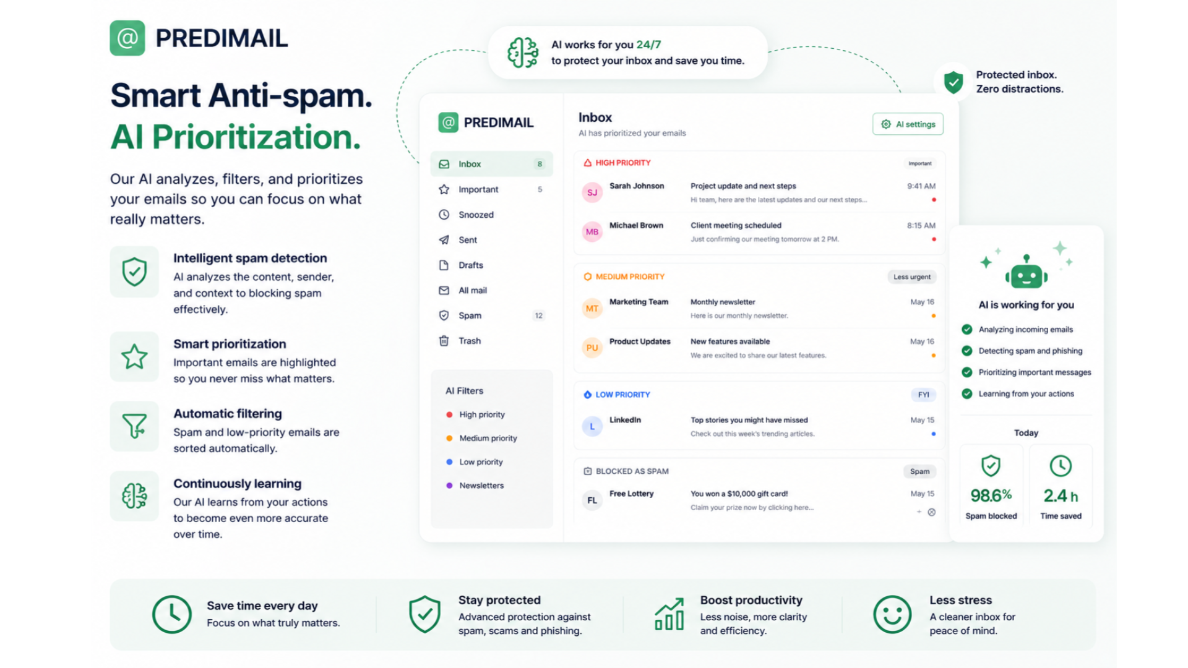Click the Sent paper plane icon
The image size is (1188, 668).
tap(444, 240)
